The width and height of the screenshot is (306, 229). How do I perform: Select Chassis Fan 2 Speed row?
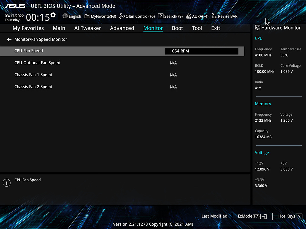pyautogui.click(x=122, y=87)
